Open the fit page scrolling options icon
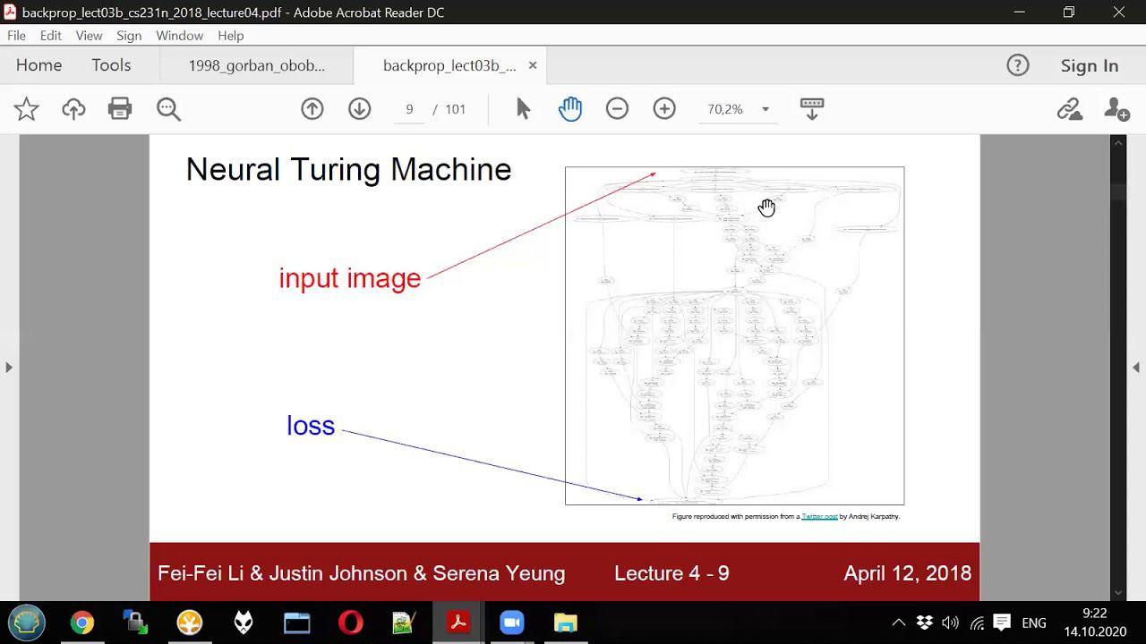 [x=812, y=109]
